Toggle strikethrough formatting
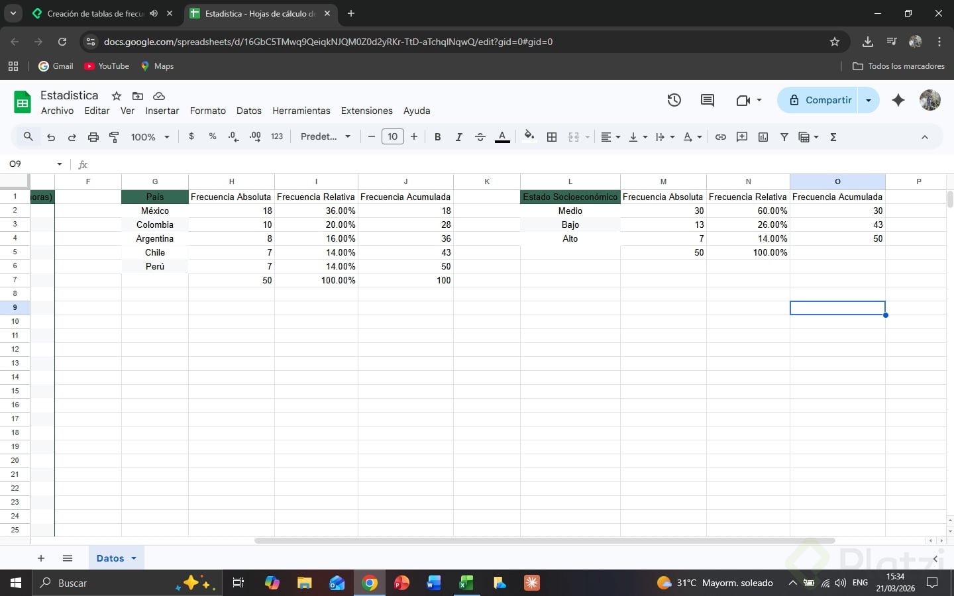The height and width of the screenshot is (596, 954). (480, 137)
